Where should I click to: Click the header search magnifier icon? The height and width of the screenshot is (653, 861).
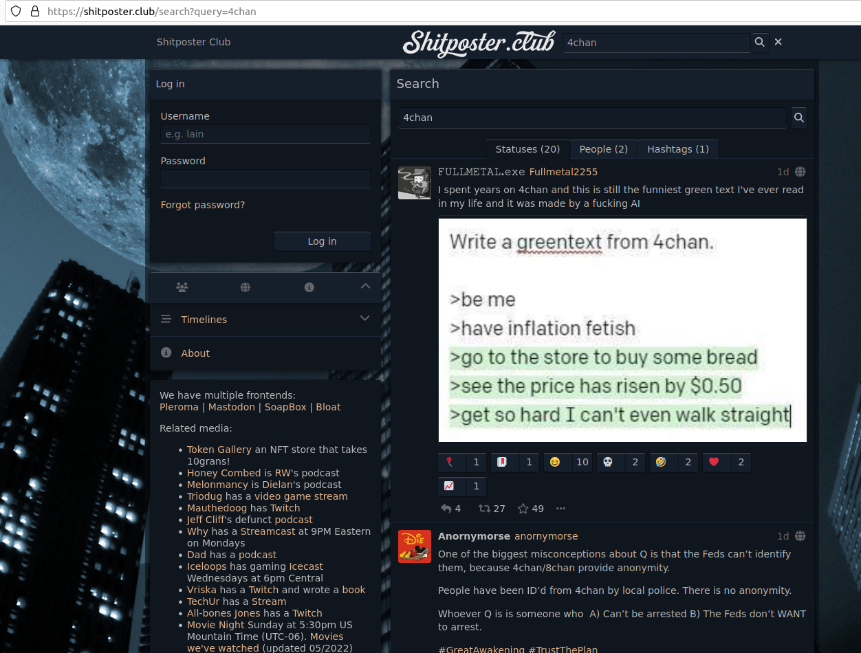[x=759, y=42]
